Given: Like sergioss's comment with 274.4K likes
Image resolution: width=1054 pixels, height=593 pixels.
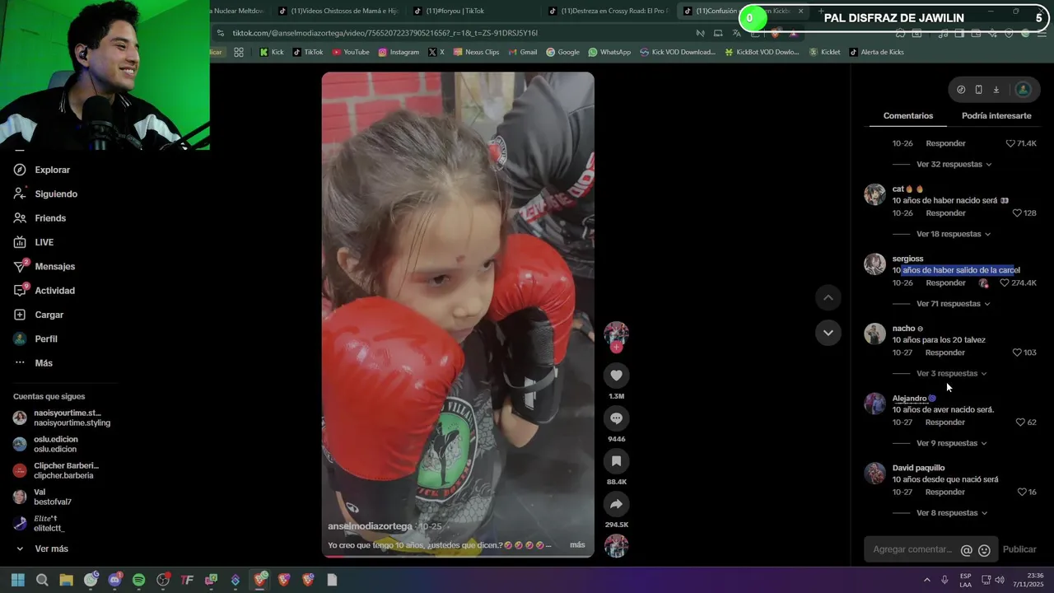Looking at the screenshot, I should coord(1005,283).
